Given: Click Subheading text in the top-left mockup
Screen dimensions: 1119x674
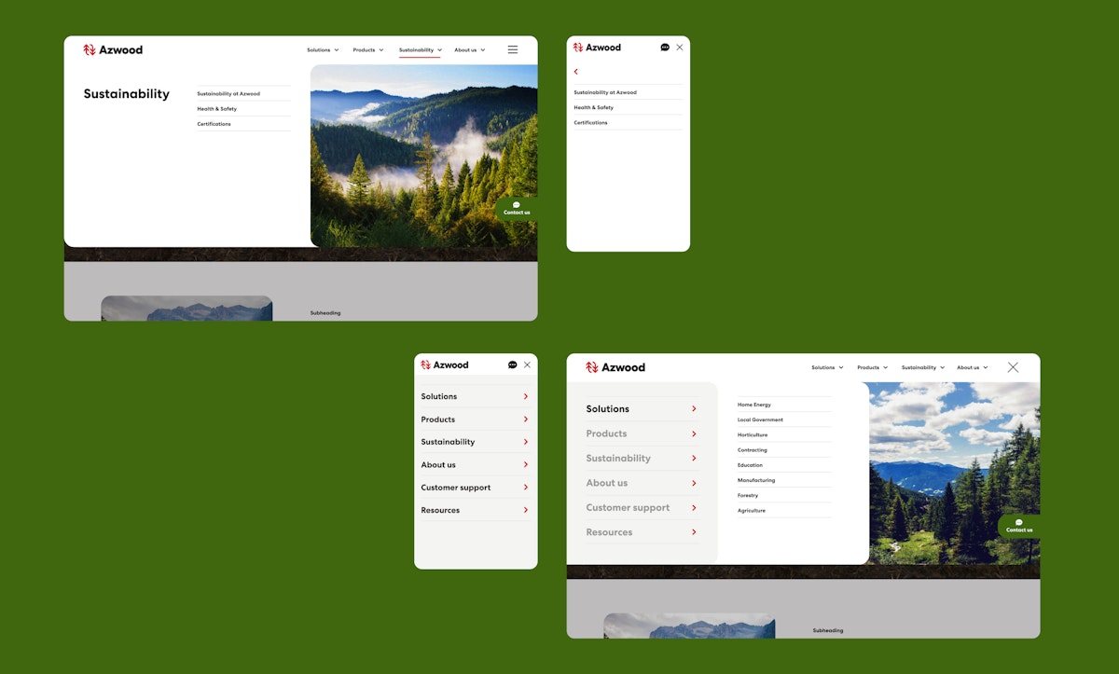Looking at the screenshot, I should (325, 313).
